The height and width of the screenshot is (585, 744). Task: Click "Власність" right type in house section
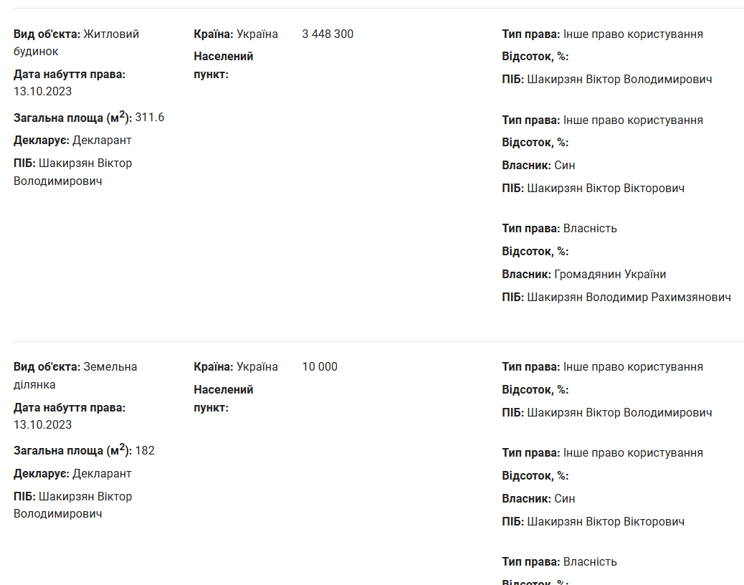tap(590, 229)
